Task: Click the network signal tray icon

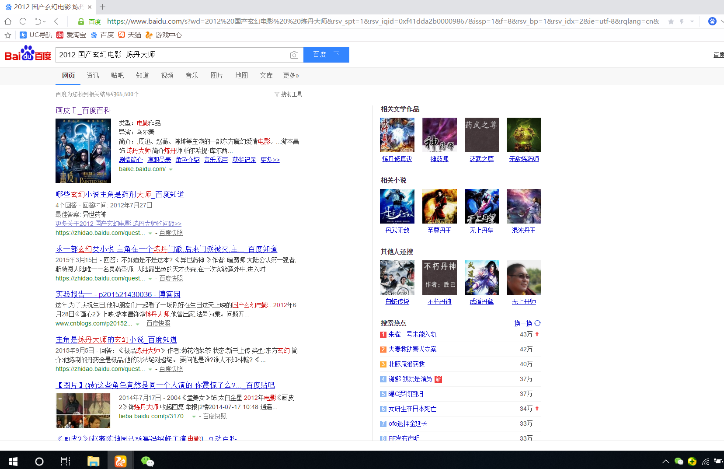Action: click(705, 462)
